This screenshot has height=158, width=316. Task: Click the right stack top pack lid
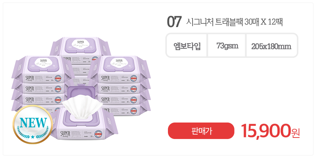click(119, 64)
